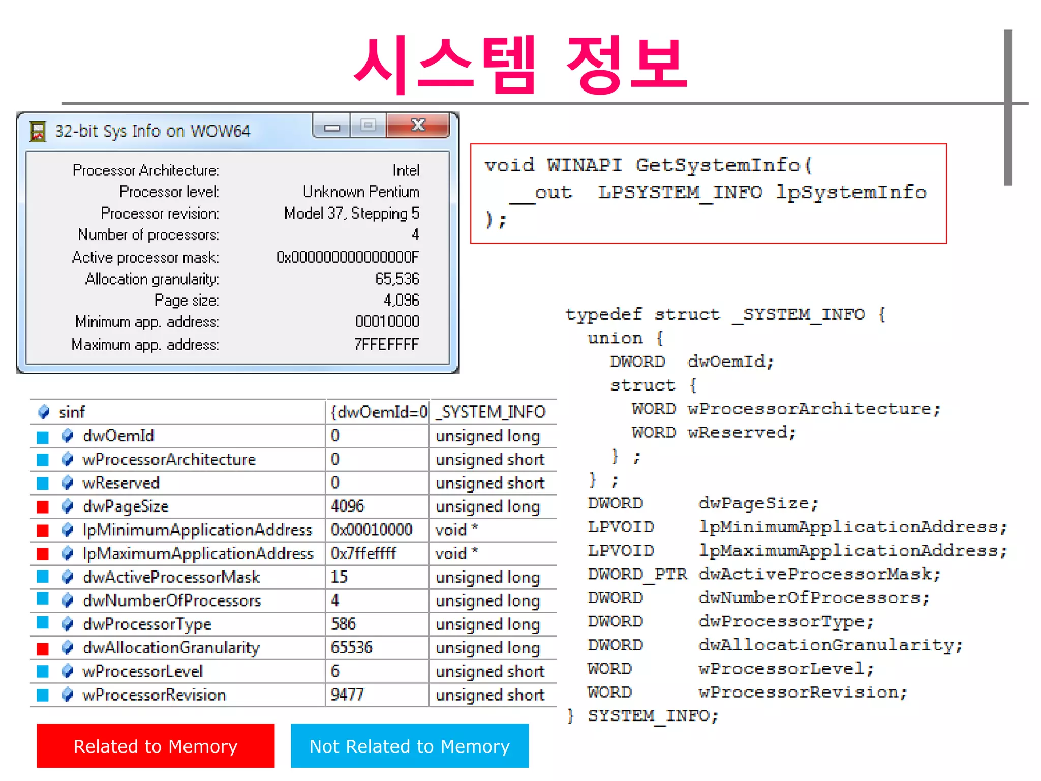The image size is (1041, 781).
Task: Select the sinf variable icon
Action: click(44, 412)
